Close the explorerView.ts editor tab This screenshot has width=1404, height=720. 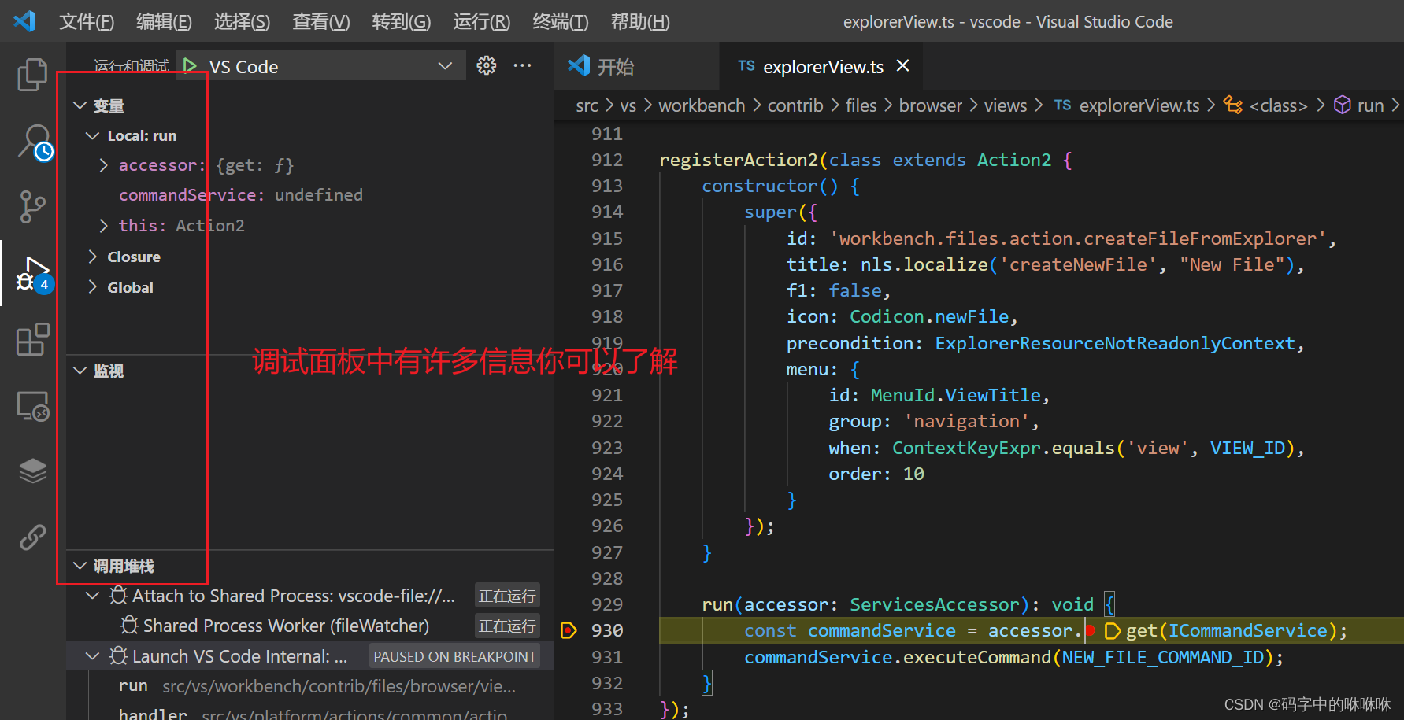pos(903,65)
